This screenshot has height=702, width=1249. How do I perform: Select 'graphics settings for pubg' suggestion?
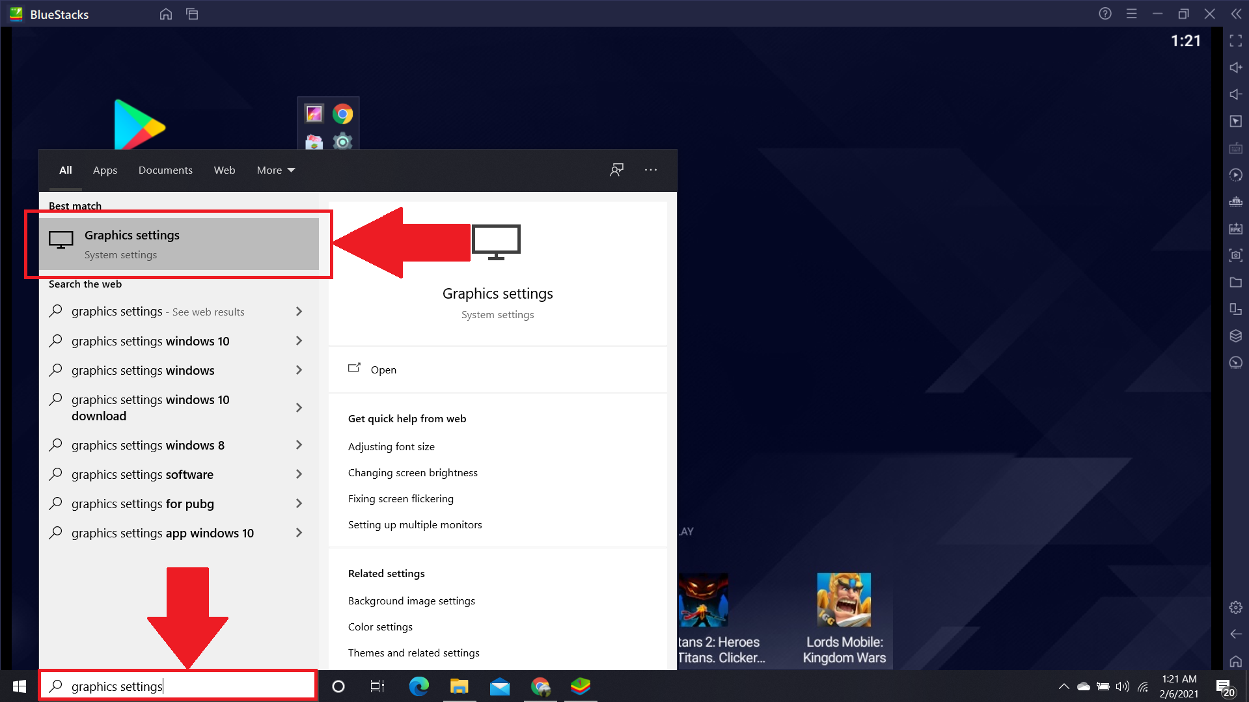[143, 504]
